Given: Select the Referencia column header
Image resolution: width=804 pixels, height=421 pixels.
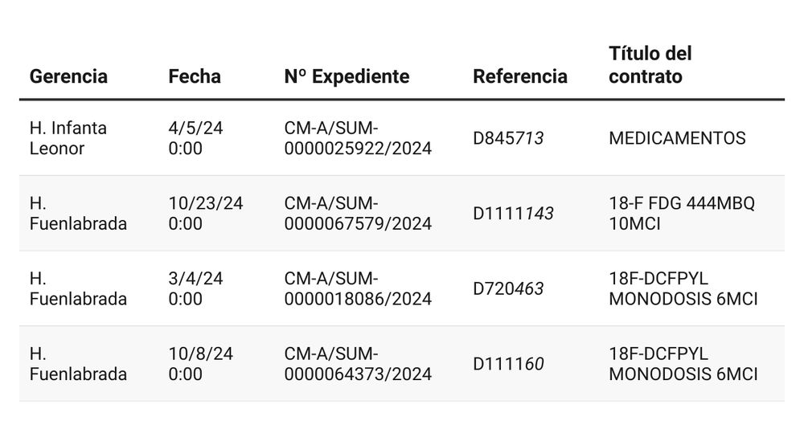Looking at the screenshot, I should 520,76.
